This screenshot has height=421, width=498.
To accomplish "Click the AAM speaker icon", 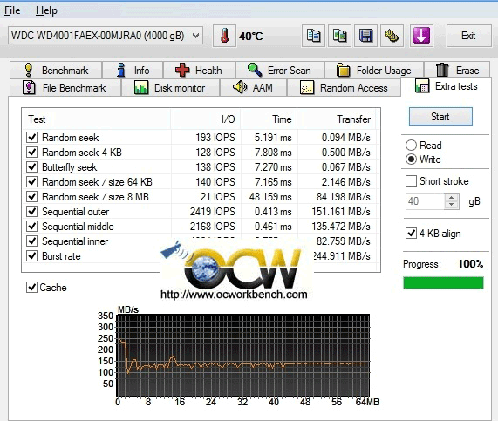I will click(x=240, y=87).
